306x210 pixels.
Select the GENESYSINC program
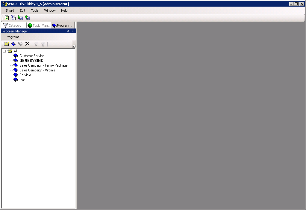[x=31, y=61]
